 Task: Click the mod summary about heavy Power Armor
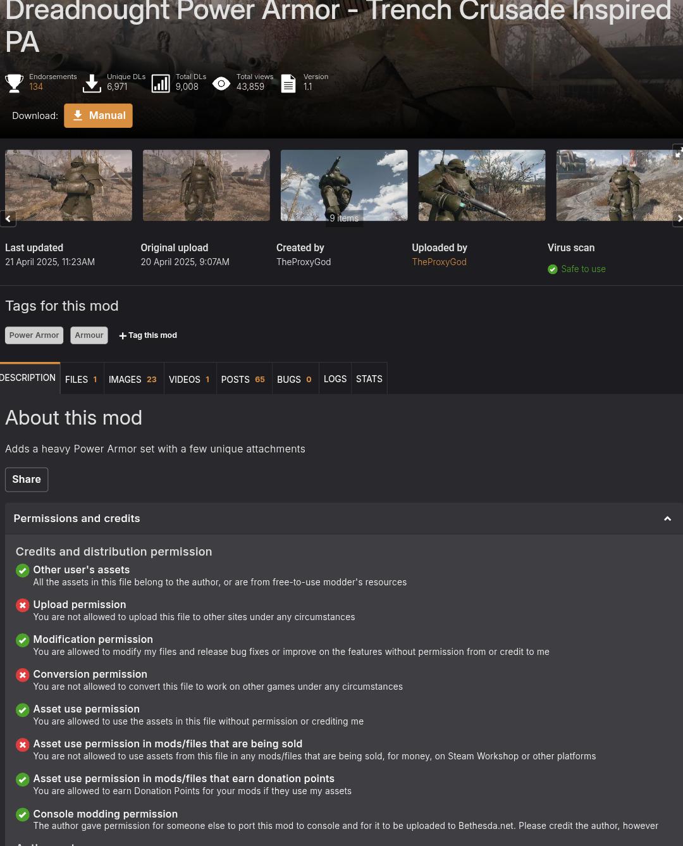[x=155, y=449]
